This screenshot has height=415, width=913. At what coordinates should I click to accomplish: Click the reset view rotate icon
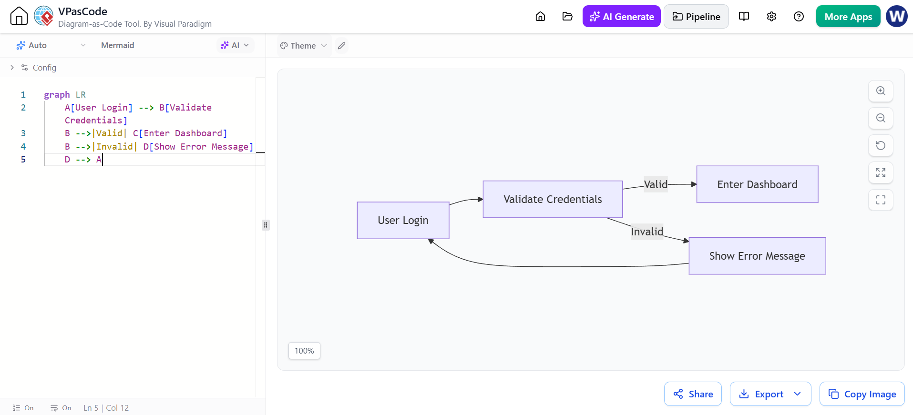click(x=881, y=145)
